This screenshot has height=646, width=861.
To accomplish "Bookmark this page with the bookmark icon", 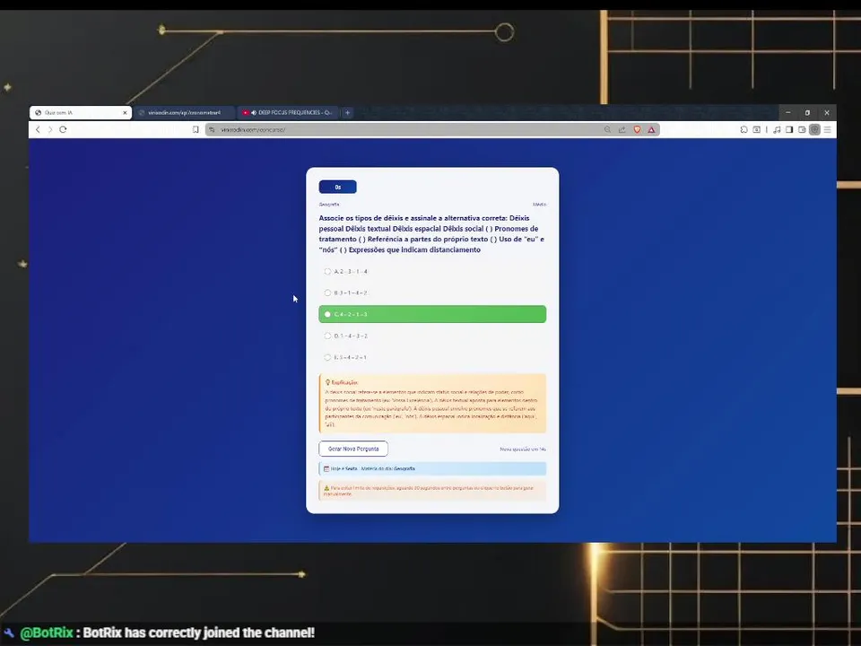I will [x=196, y=129].
